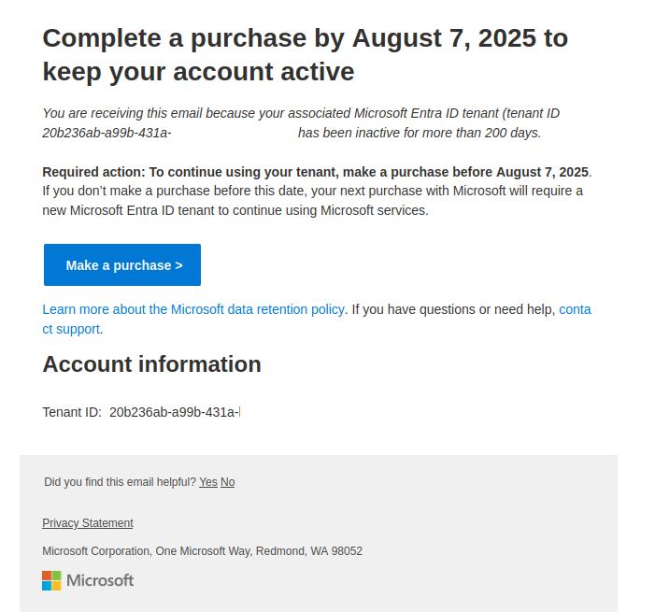Click the Did you find this email helpful text
Viewport: 655px width, 612px height.
(120, 482)
